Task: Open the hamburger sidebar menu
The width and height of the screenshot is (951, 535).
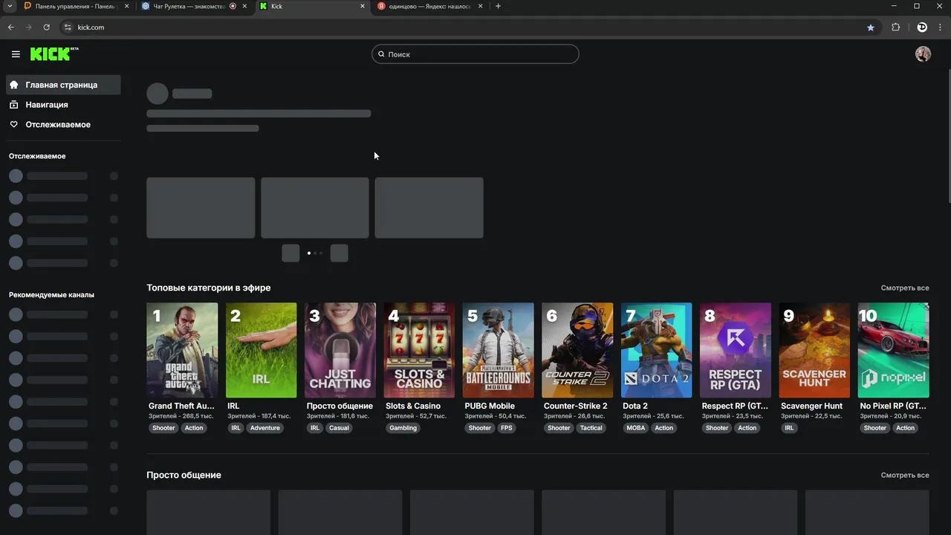Action: pyautogui.click(x=16, y=54)
